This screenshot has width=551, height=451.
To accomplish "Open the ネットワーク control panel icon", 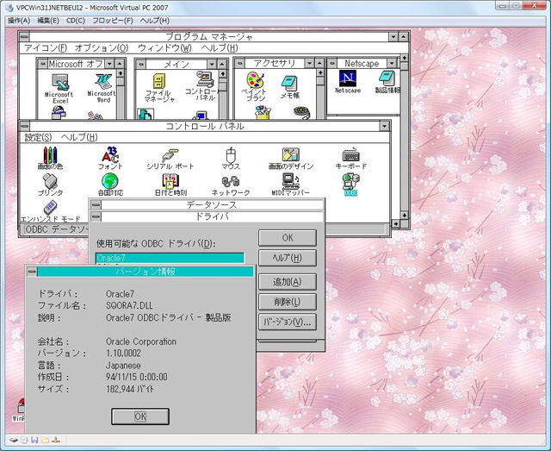I will pyautogui.click(x=231, y=186).
